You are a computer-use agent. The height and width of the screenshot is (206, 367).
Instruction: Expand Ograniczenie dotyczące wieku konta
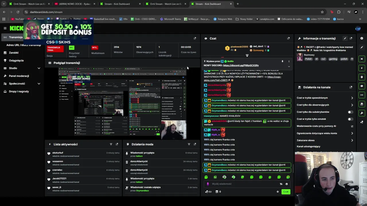click(x=352, y=133)
